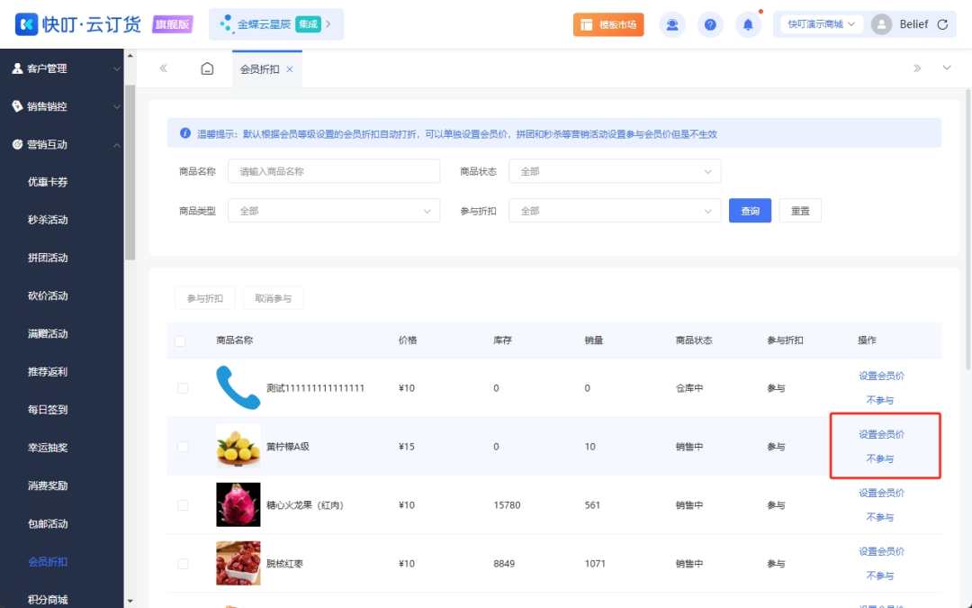
Task: Open the notification bell icon
Action: [748, 24]
